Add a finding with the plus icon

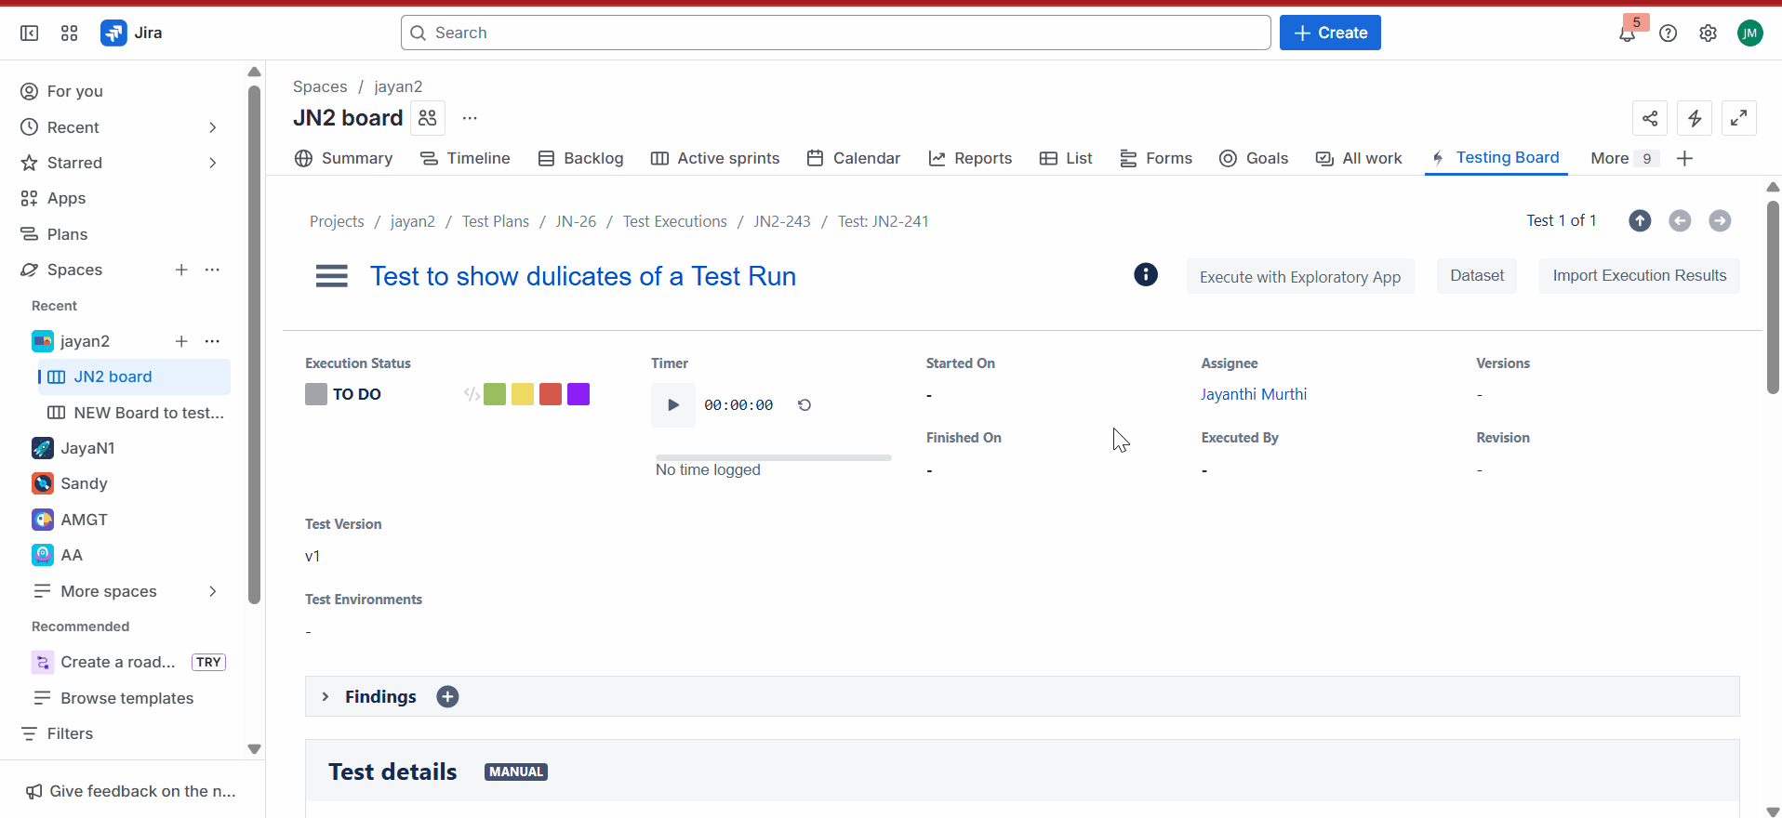coord(447,697)
